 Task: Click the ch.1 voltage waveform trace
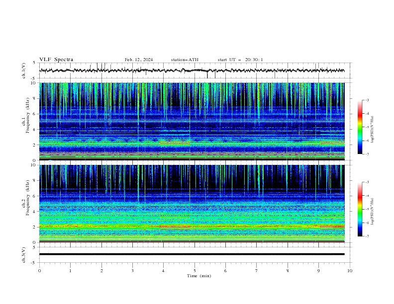click(192, 71)
